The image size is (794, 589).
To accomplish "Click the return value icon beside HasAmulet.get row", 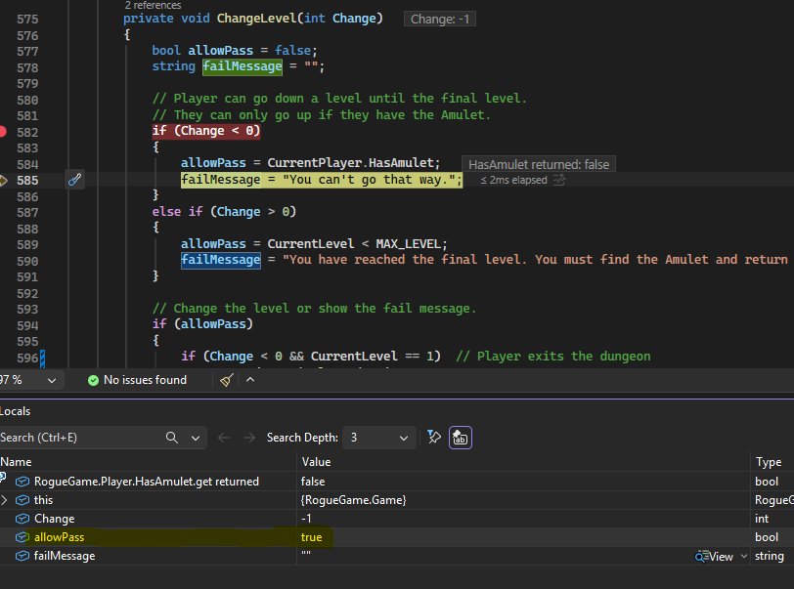I will tap(22, 482).
